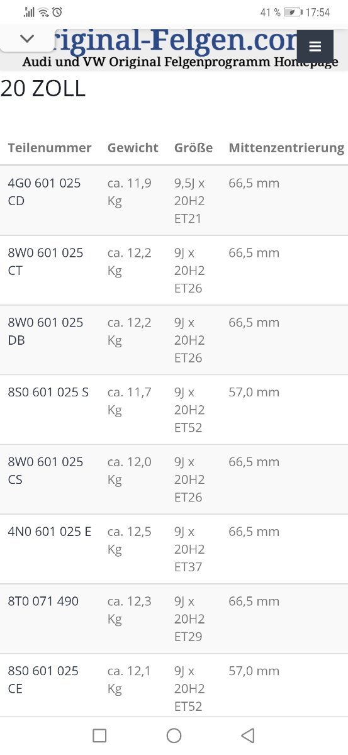Tap the Android home circle button
348x755 pixels.
[174, 735]
